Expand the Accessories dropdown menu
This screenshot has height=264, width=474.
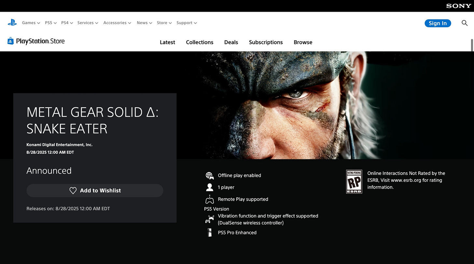pyautogui.click(x=117, y=23)
